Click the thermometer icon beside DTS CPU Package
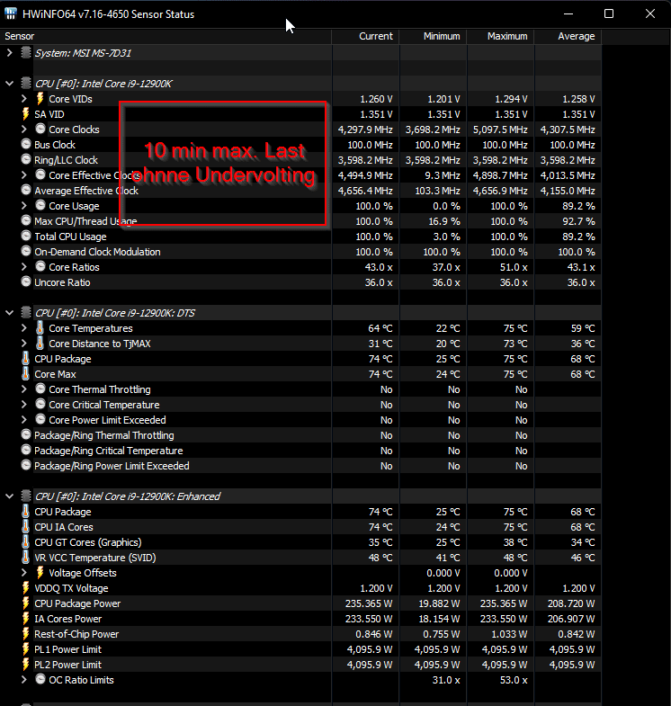 click(26, 359)
